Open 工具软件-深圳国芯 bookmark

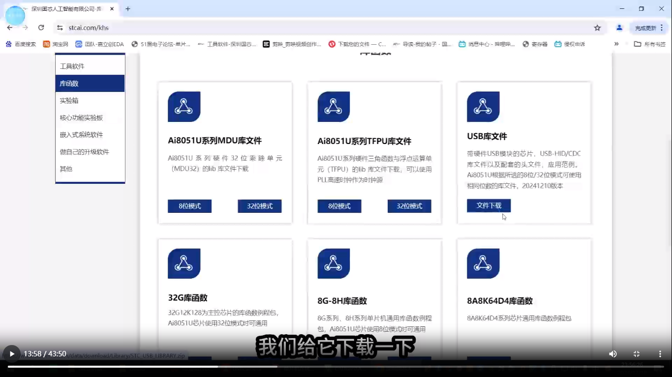coord(227,44)
